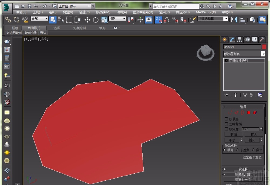This screenshot has width=270, height=185.
Task: Switch to the Modify panel
Action: pyautogui.click(x=232, y=39)
